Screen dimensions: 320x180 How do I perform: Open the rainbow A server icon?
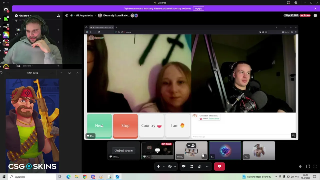pyautogui.click(x=6, y=35)
